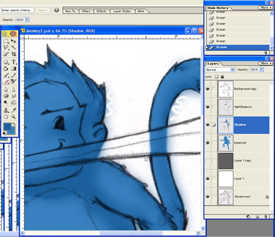Select the Shape tool
This screenshot has width=275, height=237.
point(6,62)
